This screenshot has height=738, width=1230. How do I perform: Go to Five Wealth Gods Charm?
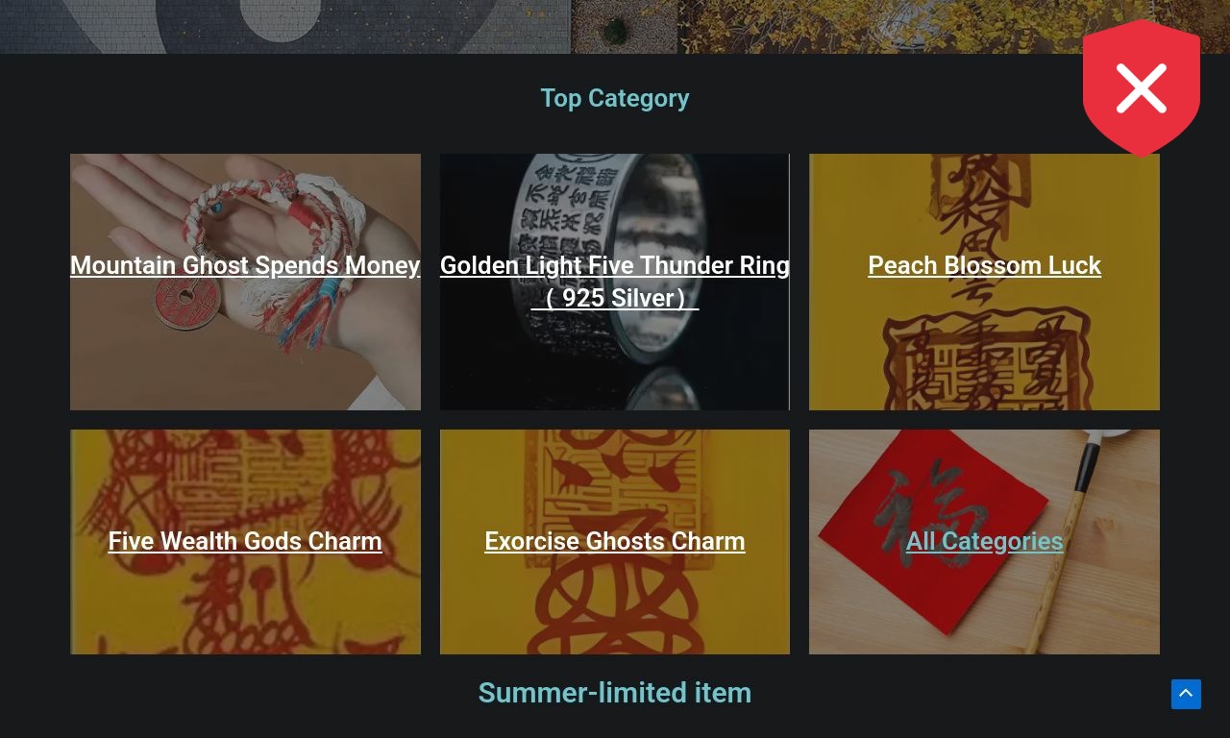point(245,541)
